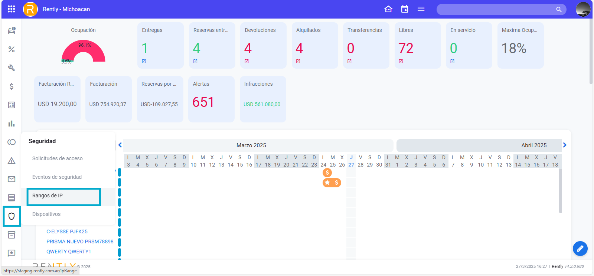Open the envelope messages sidebar icon
This screenshot has width=594, height=276.
coord(12,179)
